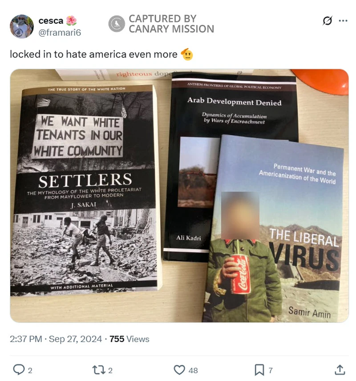Open the three-dot more options menu

point(343,20)
